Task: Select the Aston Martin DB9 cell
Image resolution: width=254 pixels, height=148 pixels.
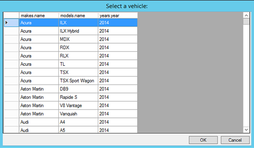Action: 78,89
